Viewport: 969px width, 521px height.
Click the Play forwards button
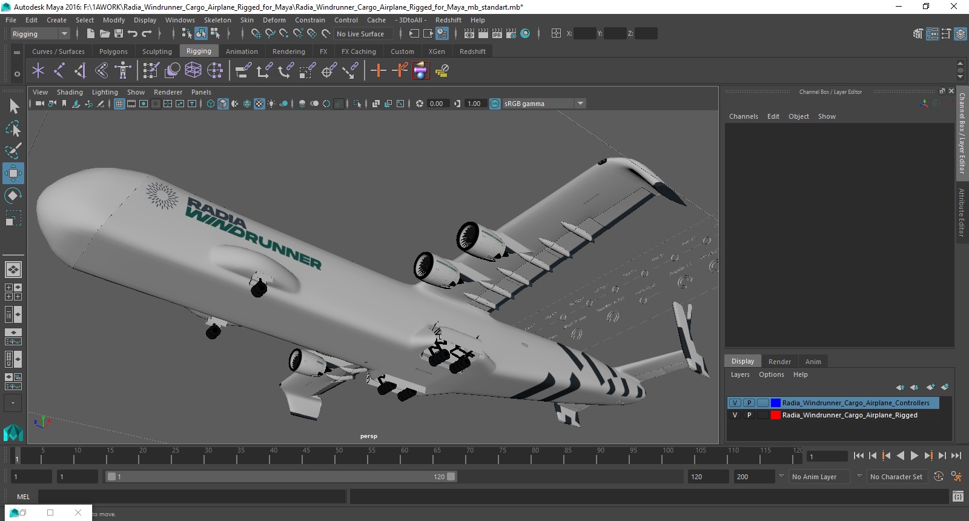coord(914,456)
